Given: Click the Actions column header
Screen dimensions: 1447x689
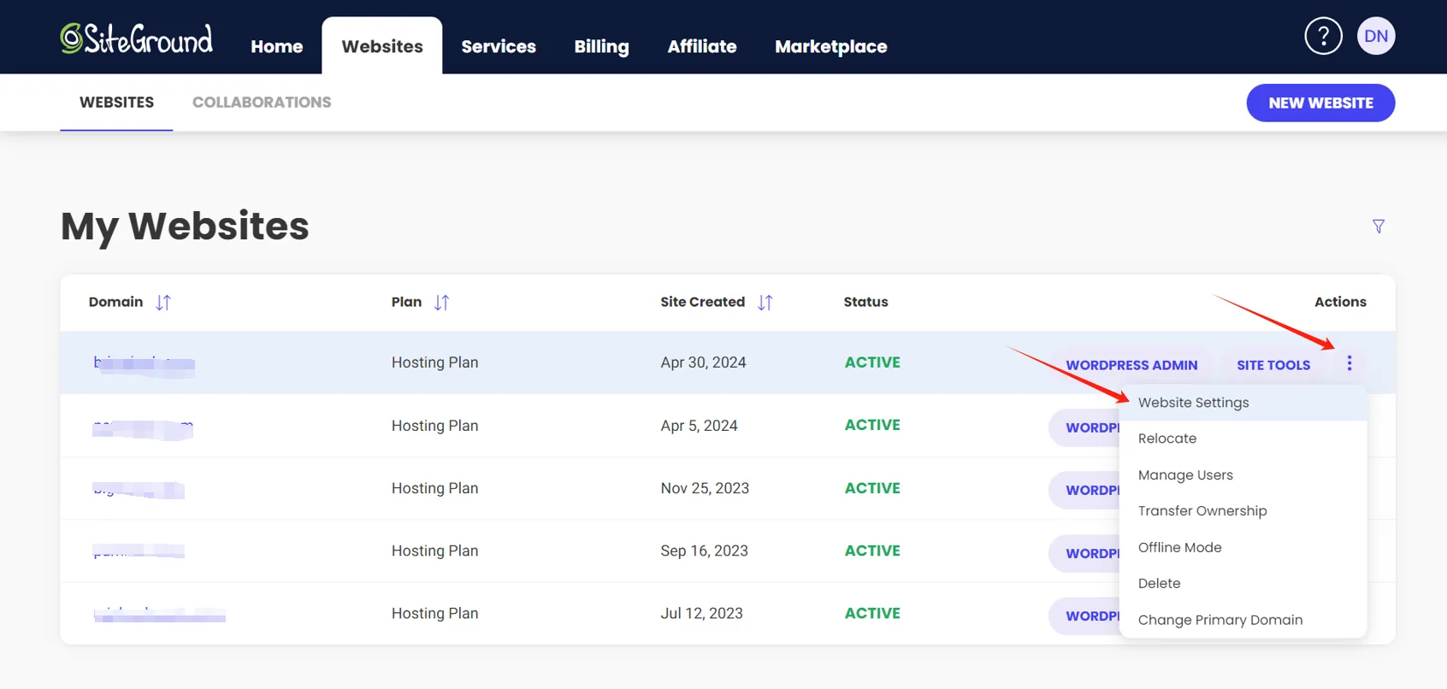Looking at the screenshot, I should pyautogui.click(x=1340, y=302).
